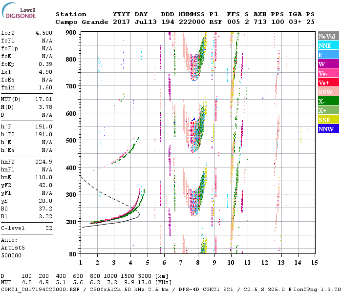The width and height of the screenshot is (342, 293).
Task: Click the fxI value 4.90
Action: click(45, 72)
